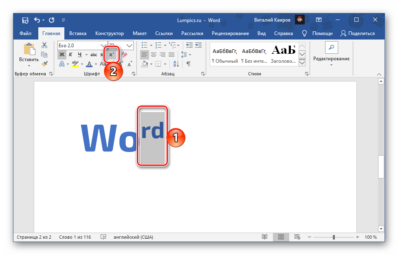The image size is (398, 255).
Task: Collapse the ribbon with chevron
Action: click(x=379, y=75)
